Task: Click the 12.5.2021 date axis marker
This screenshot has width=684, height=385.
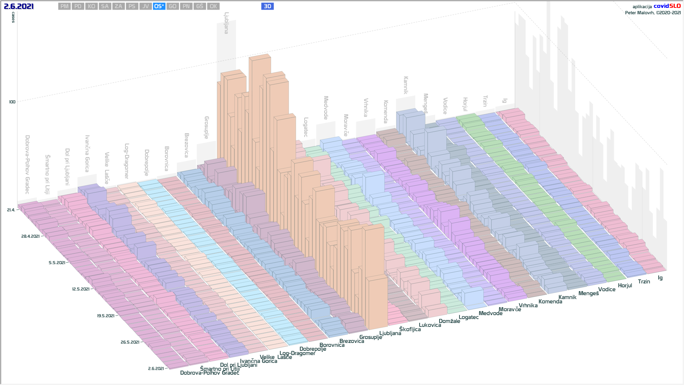Action: (x=81, y=289)
